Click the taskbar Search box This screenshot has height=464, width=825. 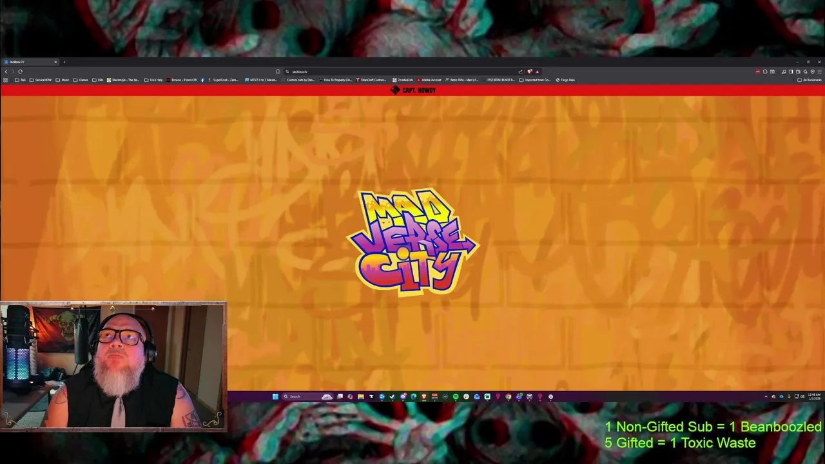307,396
